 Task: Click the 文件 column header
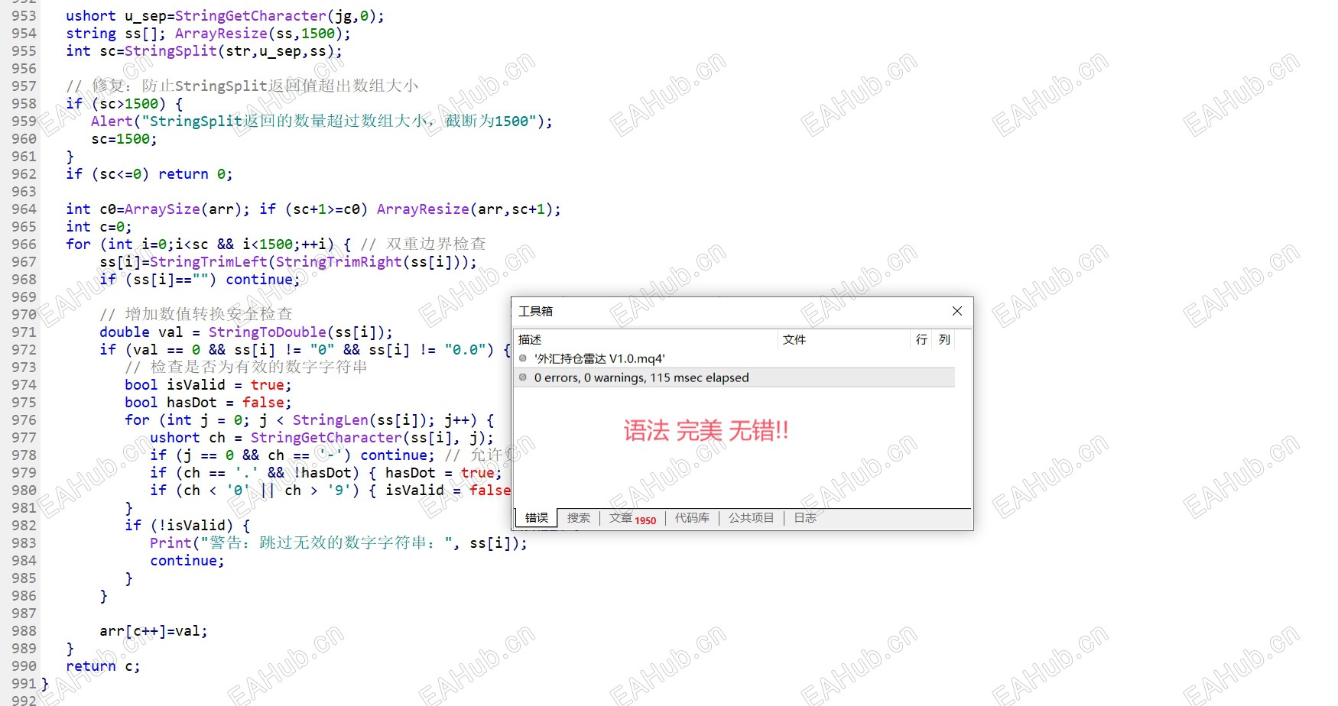click(x=844, y=339)
